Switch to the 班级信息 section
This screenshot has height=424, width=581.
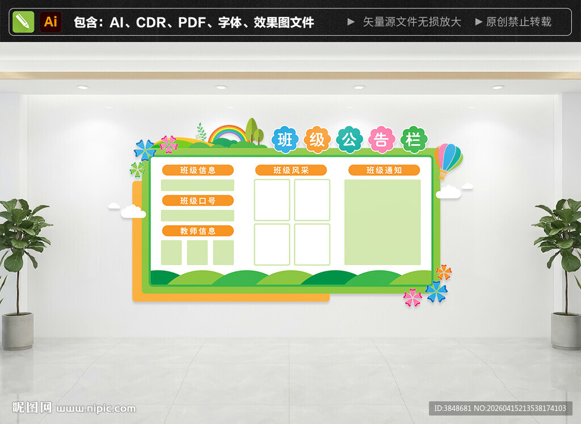tap(197, 169)
